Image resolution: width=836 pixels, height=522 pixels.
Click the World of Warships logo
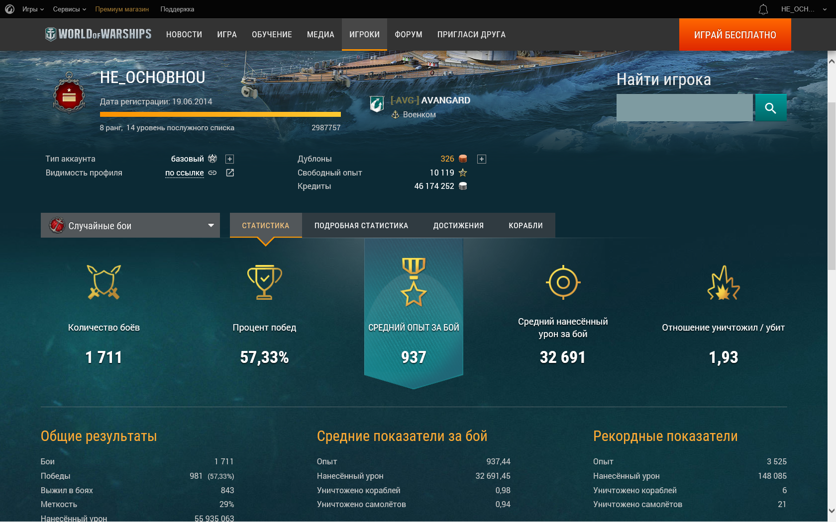coord(98,34)
